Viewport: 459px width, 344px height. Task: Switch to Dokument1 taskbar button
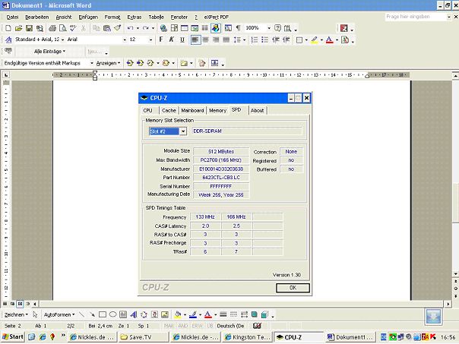[x=350, y=337]
